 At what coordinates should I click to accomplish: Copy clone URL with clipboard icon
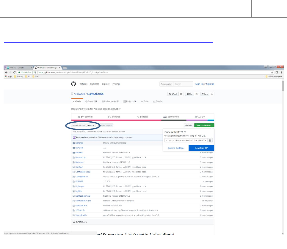210,140
